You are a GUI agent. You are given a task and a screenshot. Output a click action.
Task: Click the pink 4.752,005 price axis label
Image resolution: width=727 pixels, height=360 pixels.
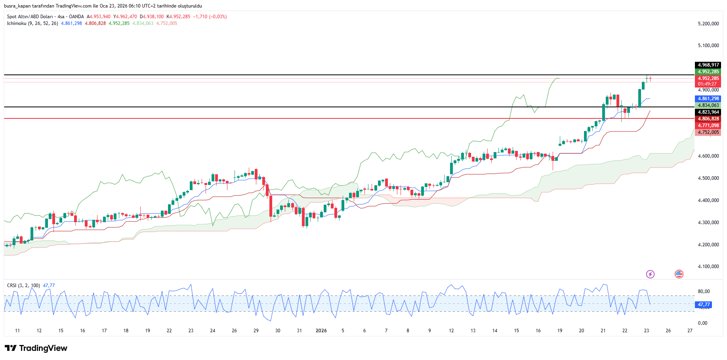click(x=708, y=132)
